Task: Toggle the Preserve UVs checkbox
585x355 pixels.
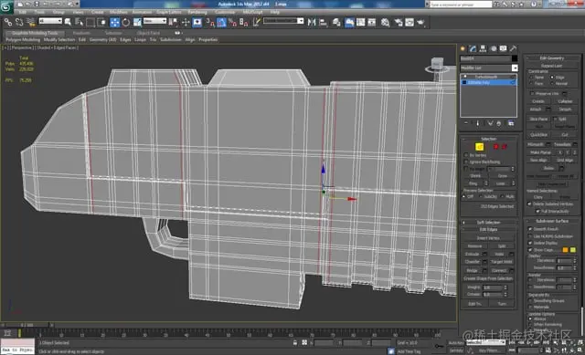Action: (532, 93)
